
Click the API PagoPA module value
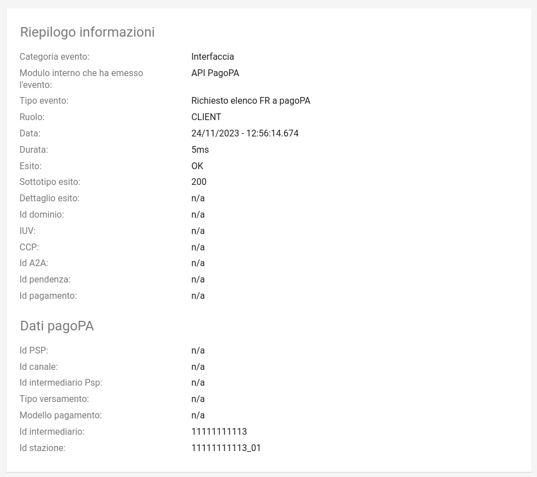click(215, 73)
